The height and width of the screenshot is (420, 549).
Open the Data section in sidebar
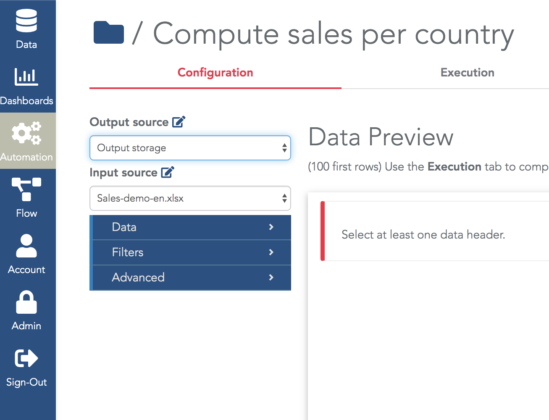click(26, 28)
